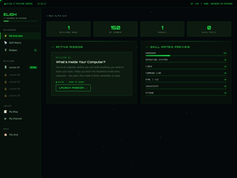
Task: Click the play icon beside My Channel
Action: pos(6,119)
